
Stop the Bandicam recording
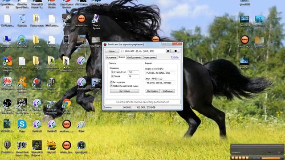[x=175, y=51]
